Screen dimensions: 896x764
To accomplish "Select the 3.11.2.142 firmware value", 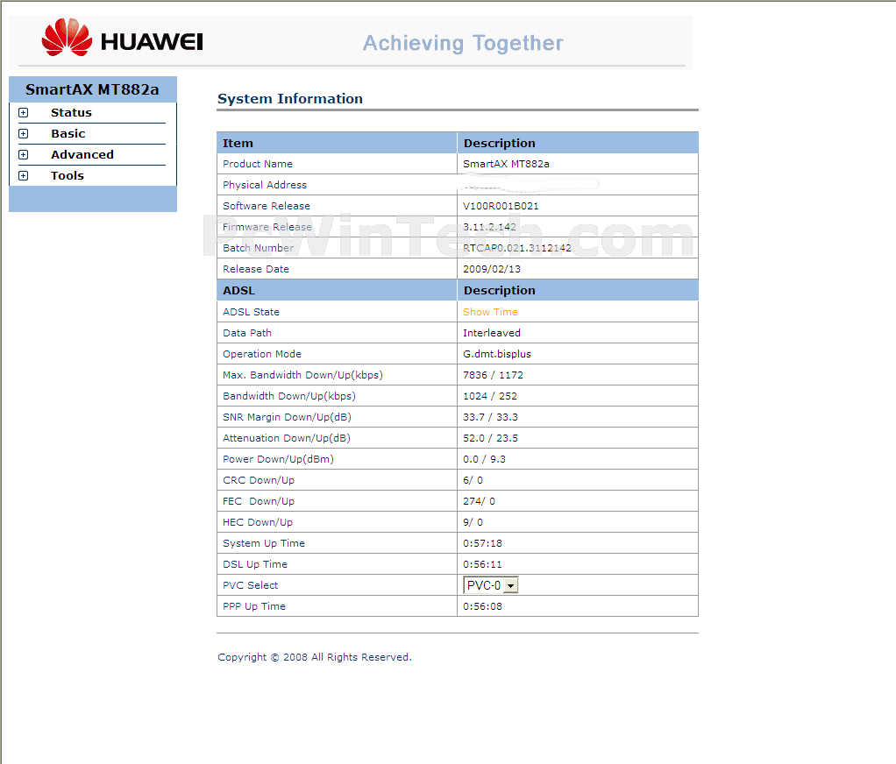I will [x=490, y=227].
